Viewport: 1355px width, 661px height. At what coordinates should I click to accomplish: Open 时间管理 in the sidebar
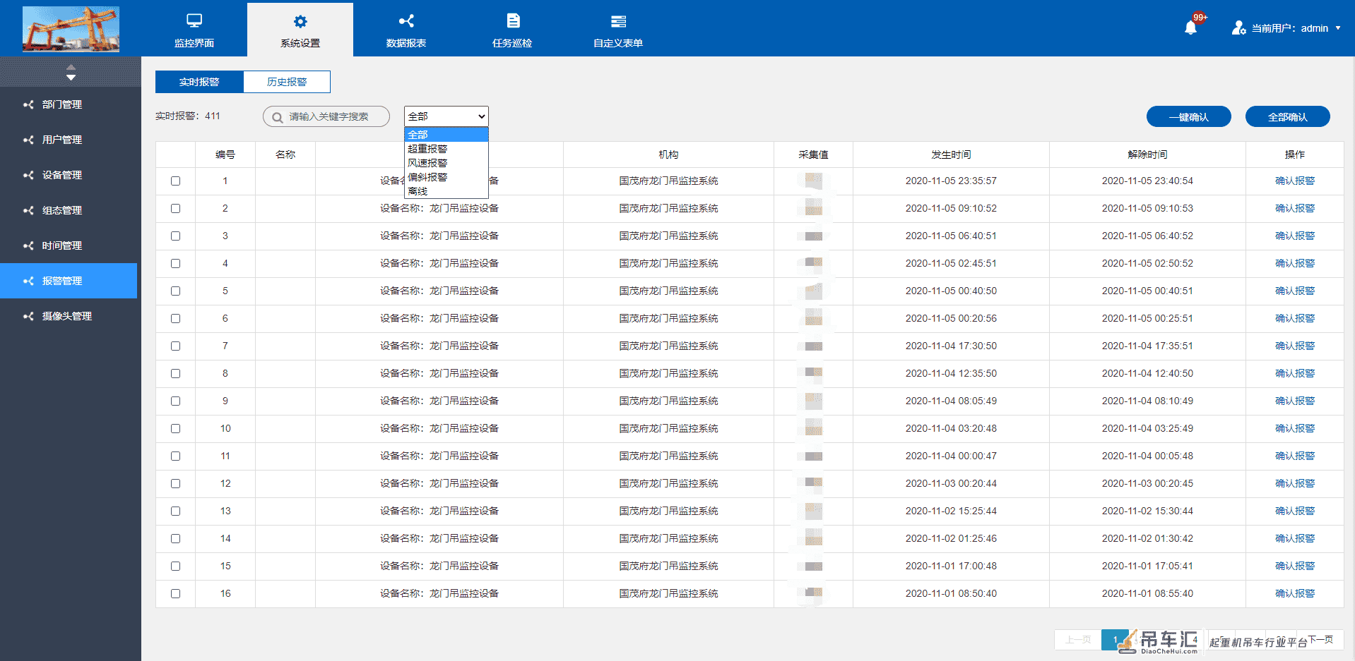click(x=69, y=245)
